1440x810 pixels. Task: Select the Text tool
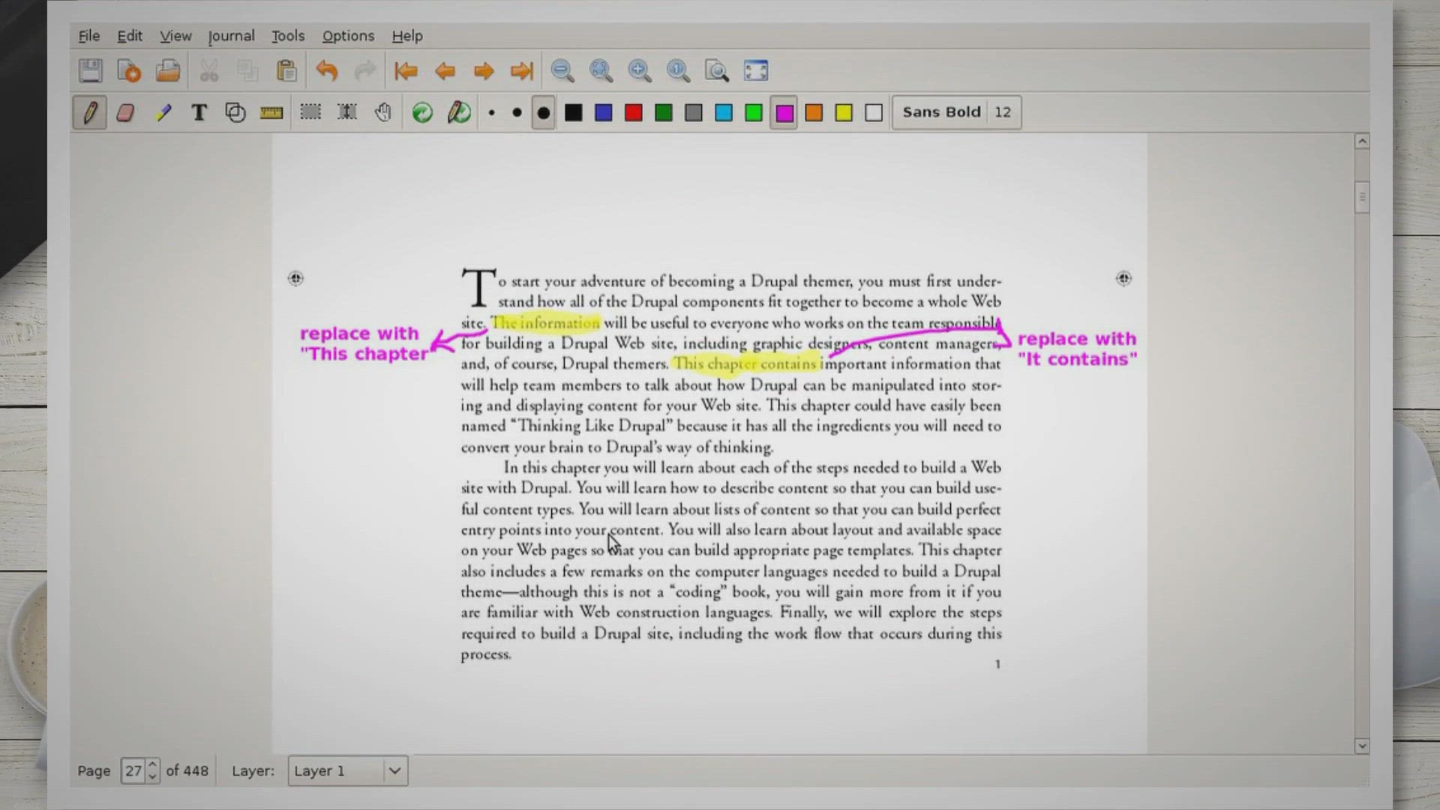pos(199,112)
